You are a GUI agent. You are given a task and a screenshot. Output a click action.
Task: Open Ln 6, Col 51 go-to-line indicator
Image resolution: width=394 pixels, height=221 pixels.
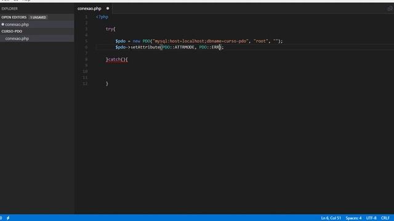coord(331,218)
